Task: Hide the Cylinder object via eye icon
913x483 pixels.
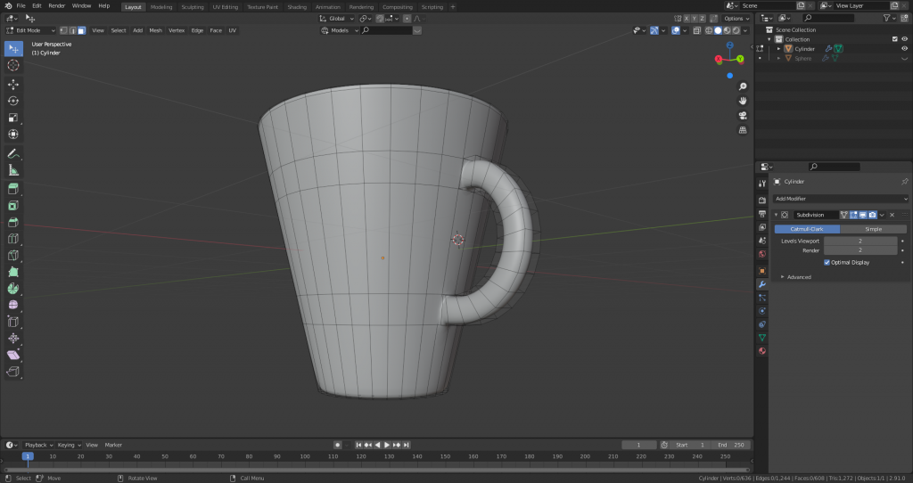Action: 905,49
